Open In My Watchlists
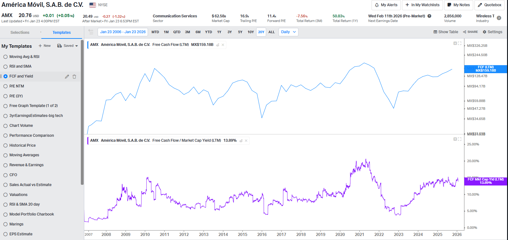 click(x=422, y=5)
